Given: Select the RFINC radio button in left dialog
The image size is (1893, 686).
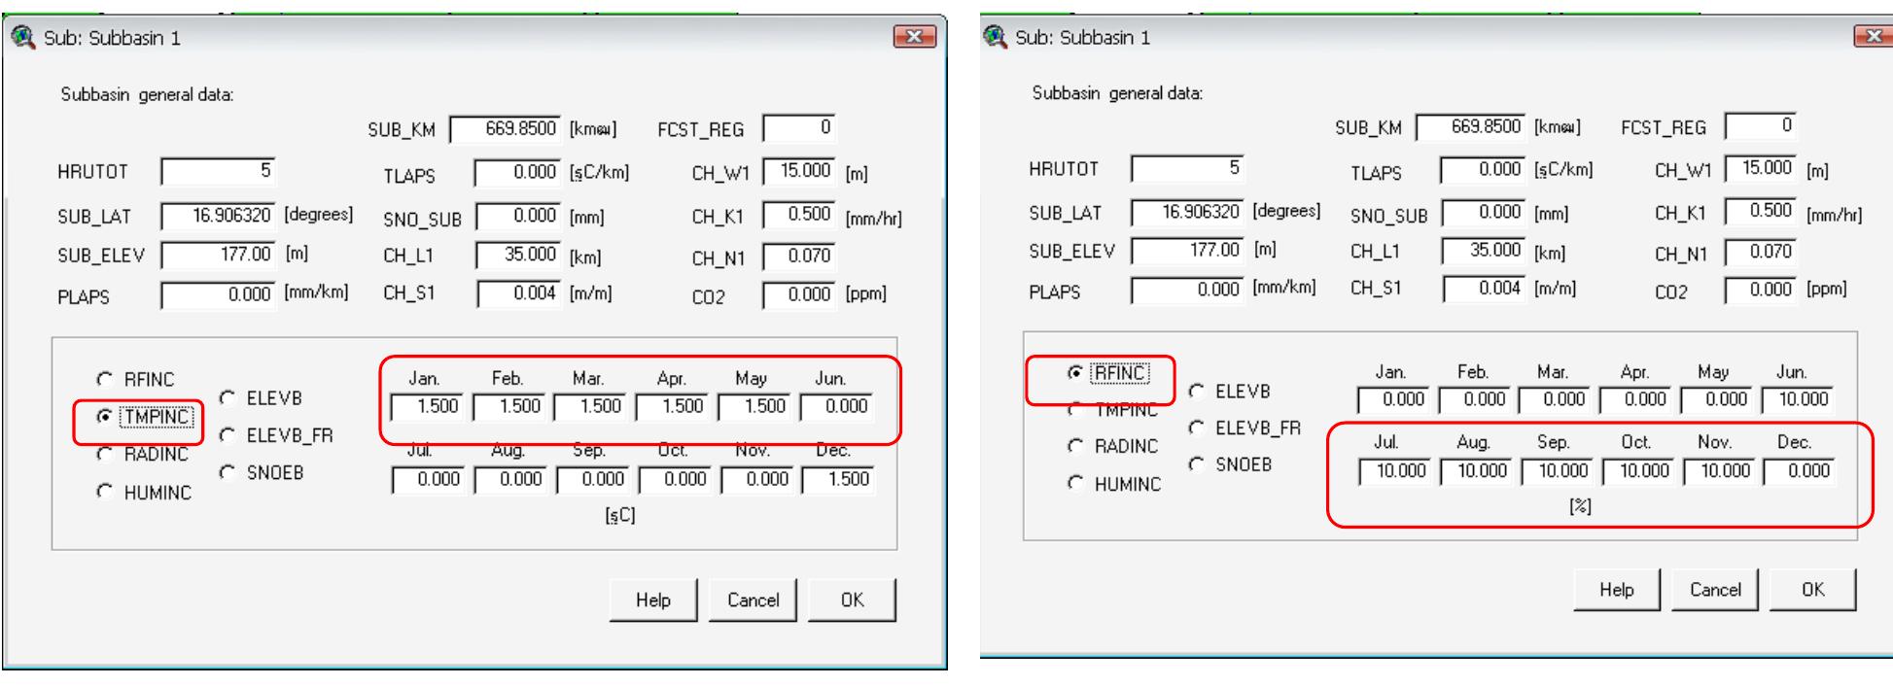Looking at the screenshot, I should click(105, 379).
